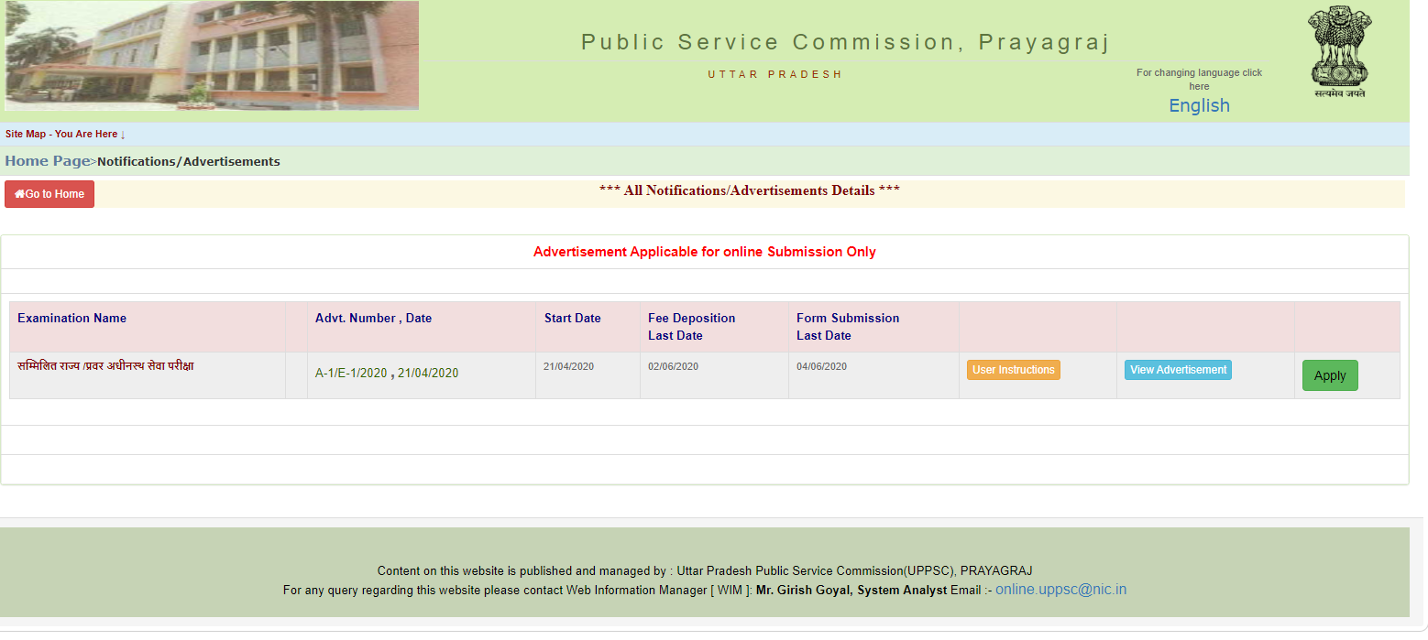
Task: Click the advertisement number A-1/E-1/2020
Action: point(351,373)
